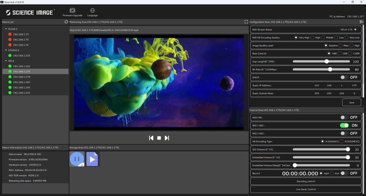Clear the NDI Stream Name field
The height and width of the screenshot is (196, 366).
coord(355,29)
